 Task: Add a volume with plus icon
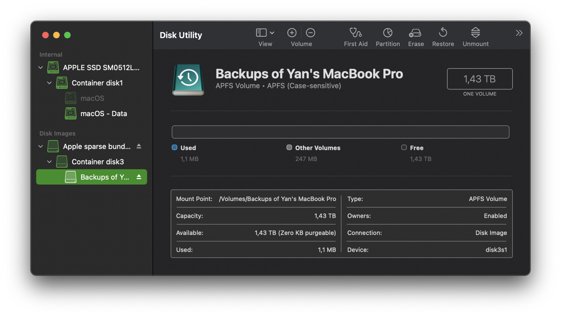(292, 33)
